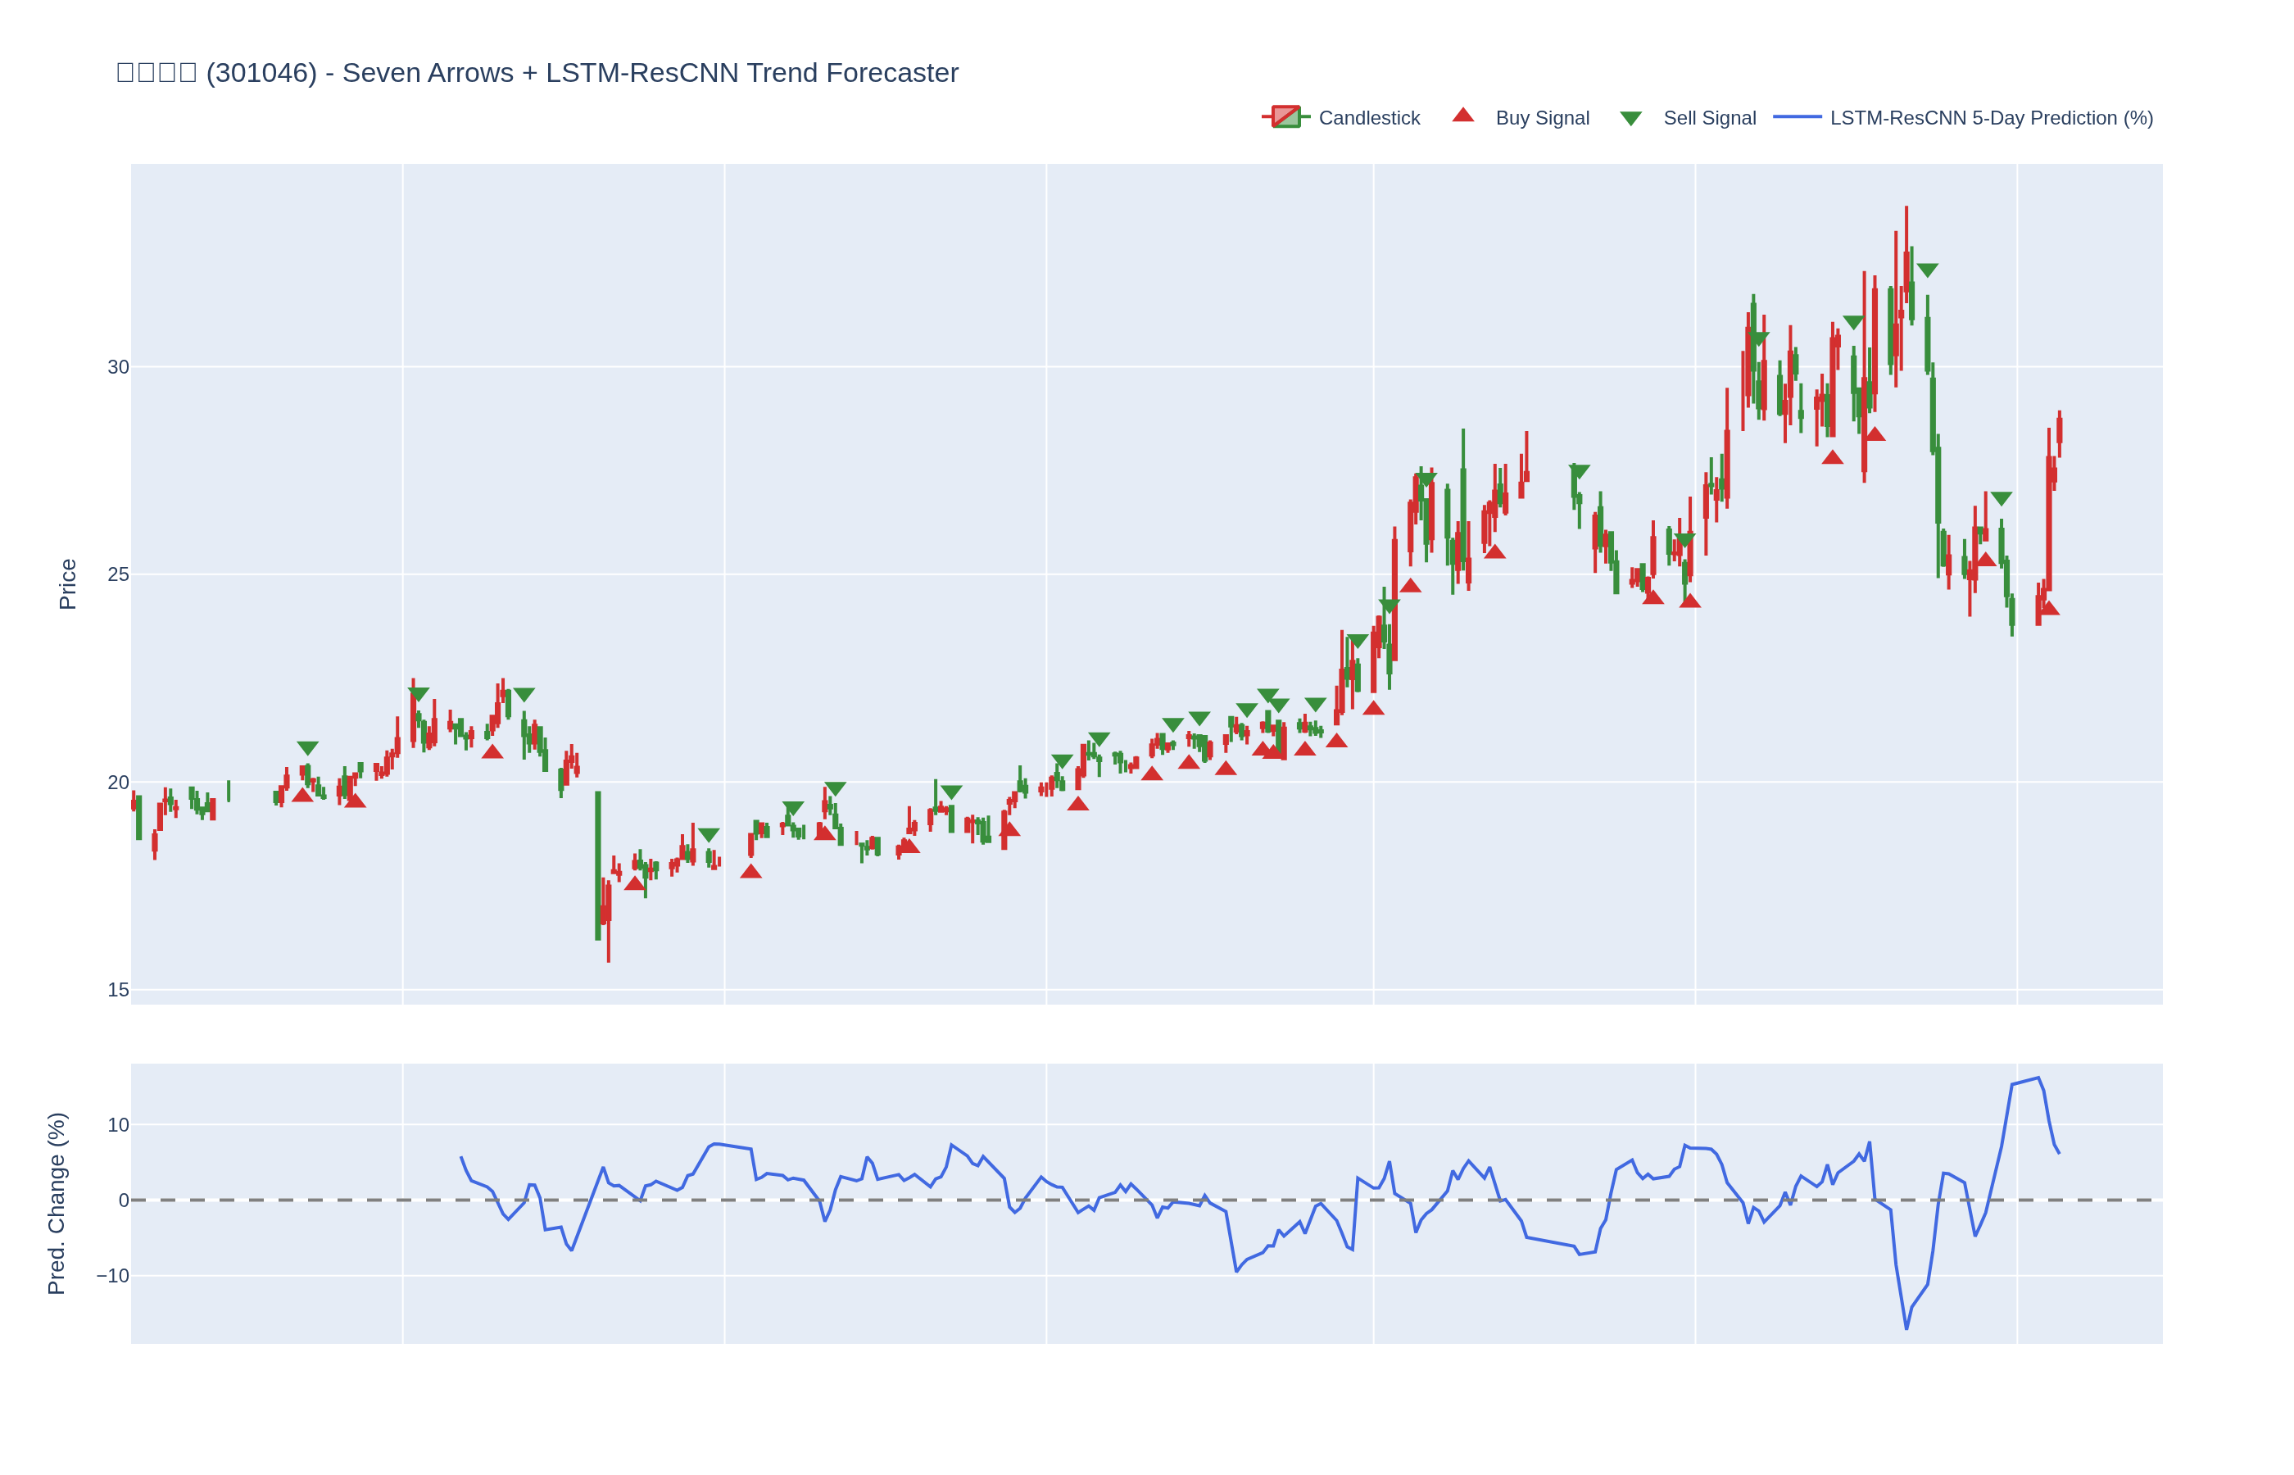The image size is (2294, 1475).
Task: Toggle the LSTM-ResCNN 5-Day Prediction legend label
Action: pos(1991,118)
